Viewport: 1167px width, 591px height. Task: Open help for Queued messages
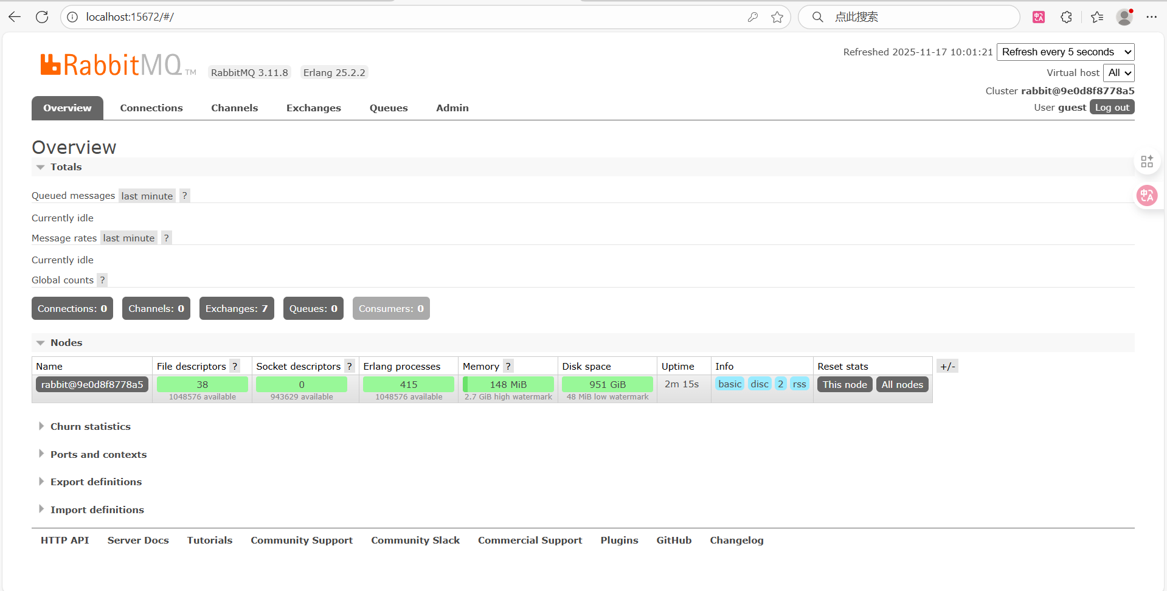pyautogui.click(x=184, y=196)
